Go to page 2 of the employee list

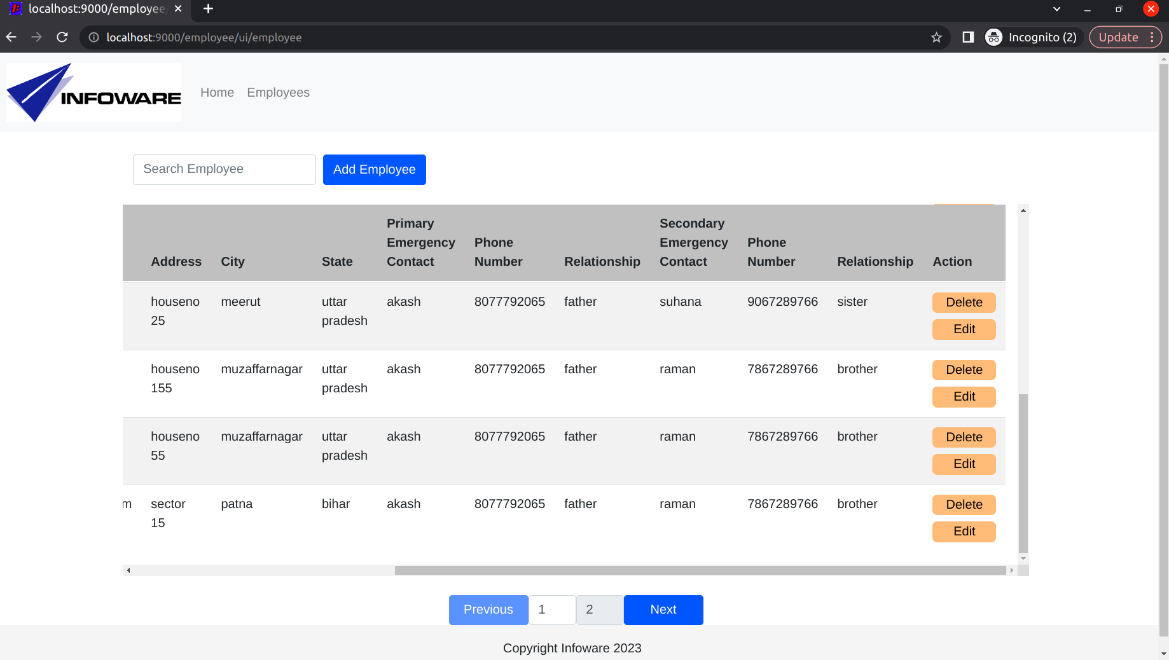(598, 609)
